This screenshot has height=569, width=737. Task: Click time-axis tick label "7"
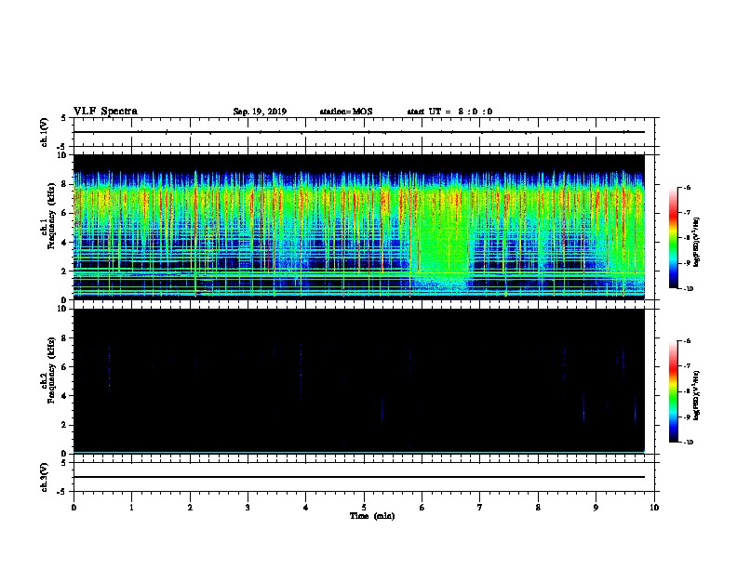(x=480, y=507)
